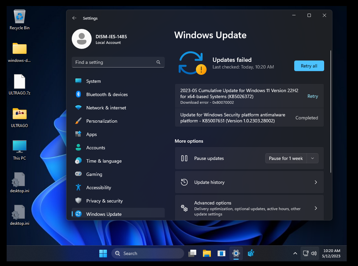
Task: Select the ULTRAGO folder on desktop
Action: coord(19,118)
